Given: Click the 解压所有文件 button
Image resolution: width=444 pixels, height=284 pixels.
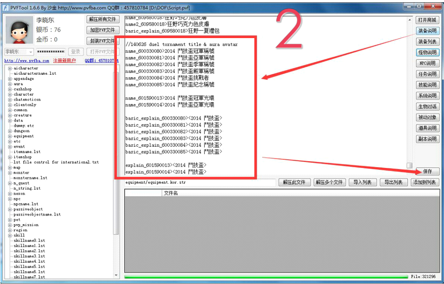Looking at the screenshot, I should [x=102, y=19].
